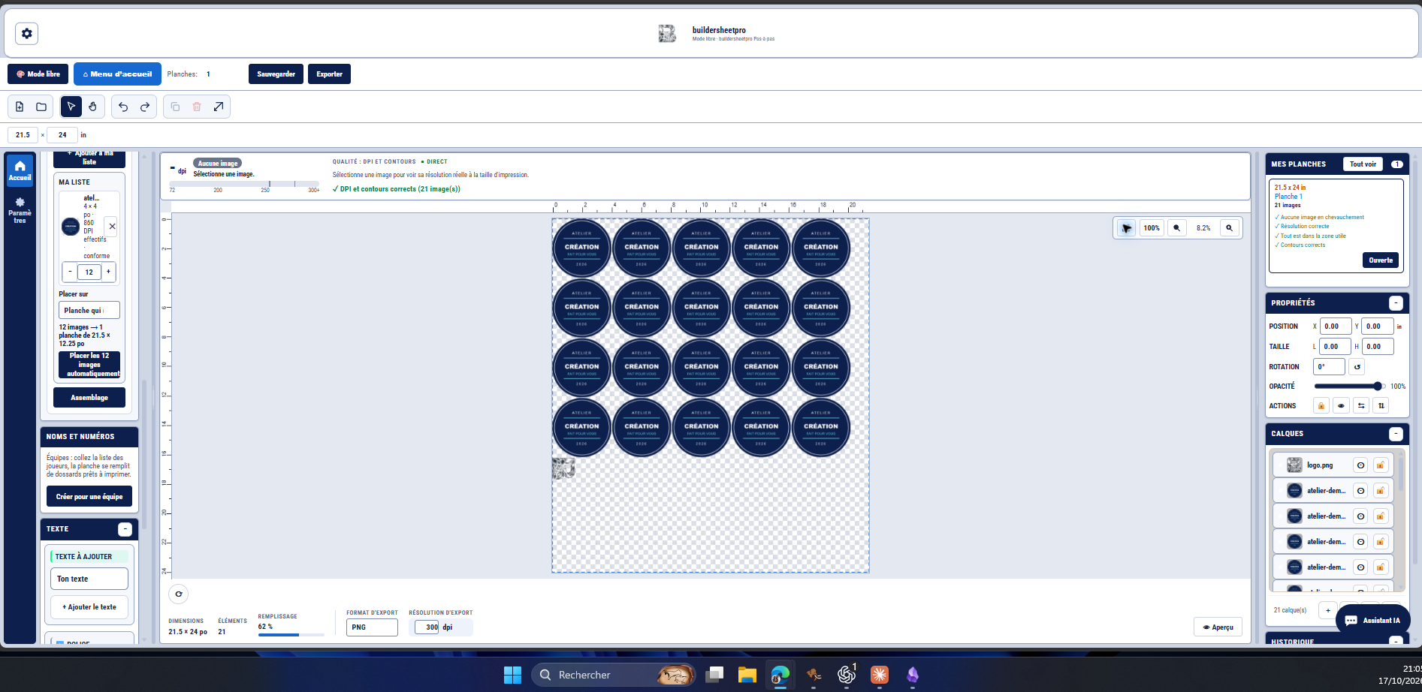Zoom in the canvas view
Image resolution: width=1422 pixels, height=692 pixels.
[x=1230, y=228]
